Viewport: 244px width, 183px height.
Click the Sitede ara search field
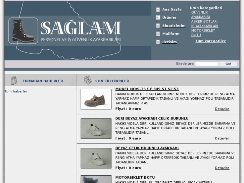[207, 64]
